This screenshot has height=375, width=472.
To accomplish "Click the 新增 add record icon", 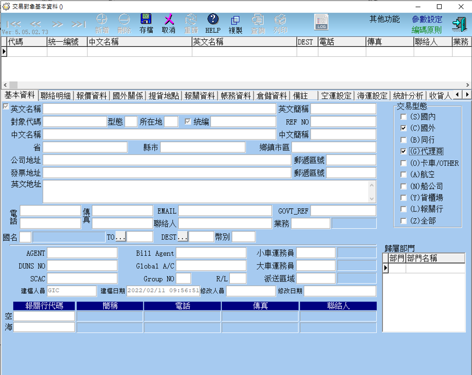I will (102, 20).
